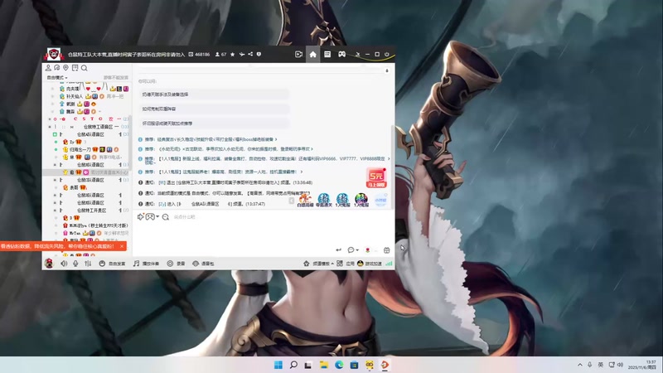
Task: Select user 表哥 in channel list
Action: pos(74,187)
